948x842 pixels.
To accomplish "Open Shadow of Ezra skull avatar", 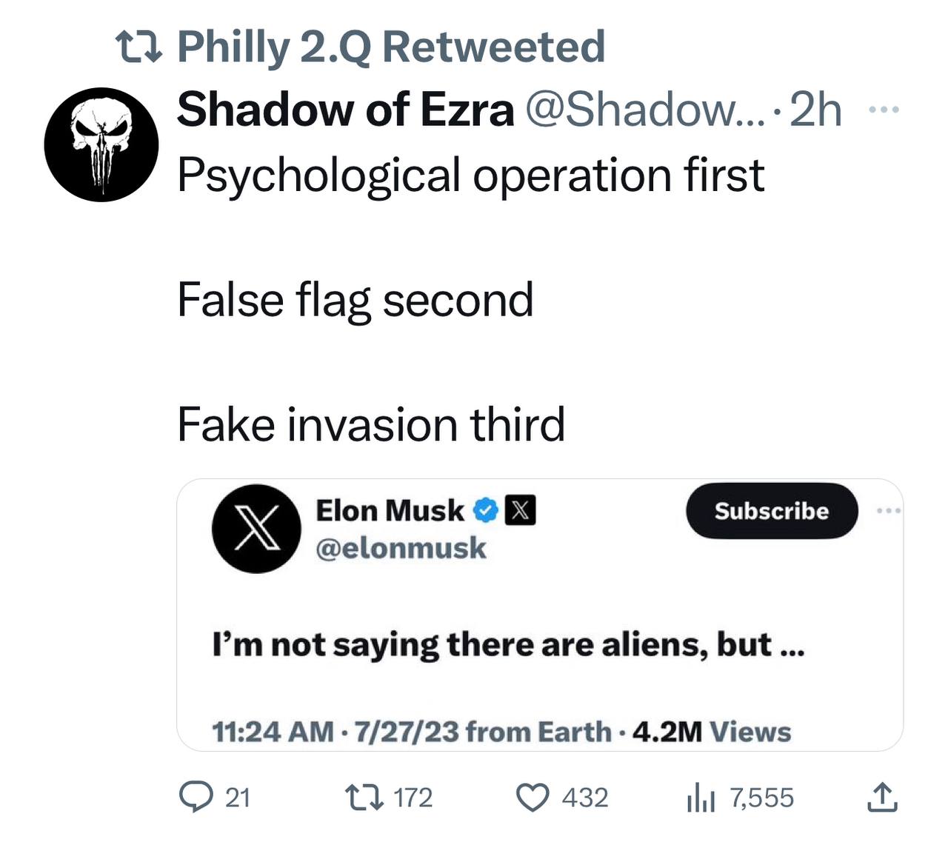I will point(101,144).
